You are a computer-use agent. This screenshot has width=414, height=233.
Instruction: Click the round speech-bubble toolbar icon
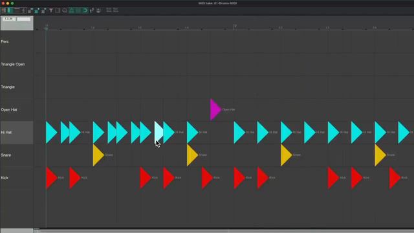(65, 10)
